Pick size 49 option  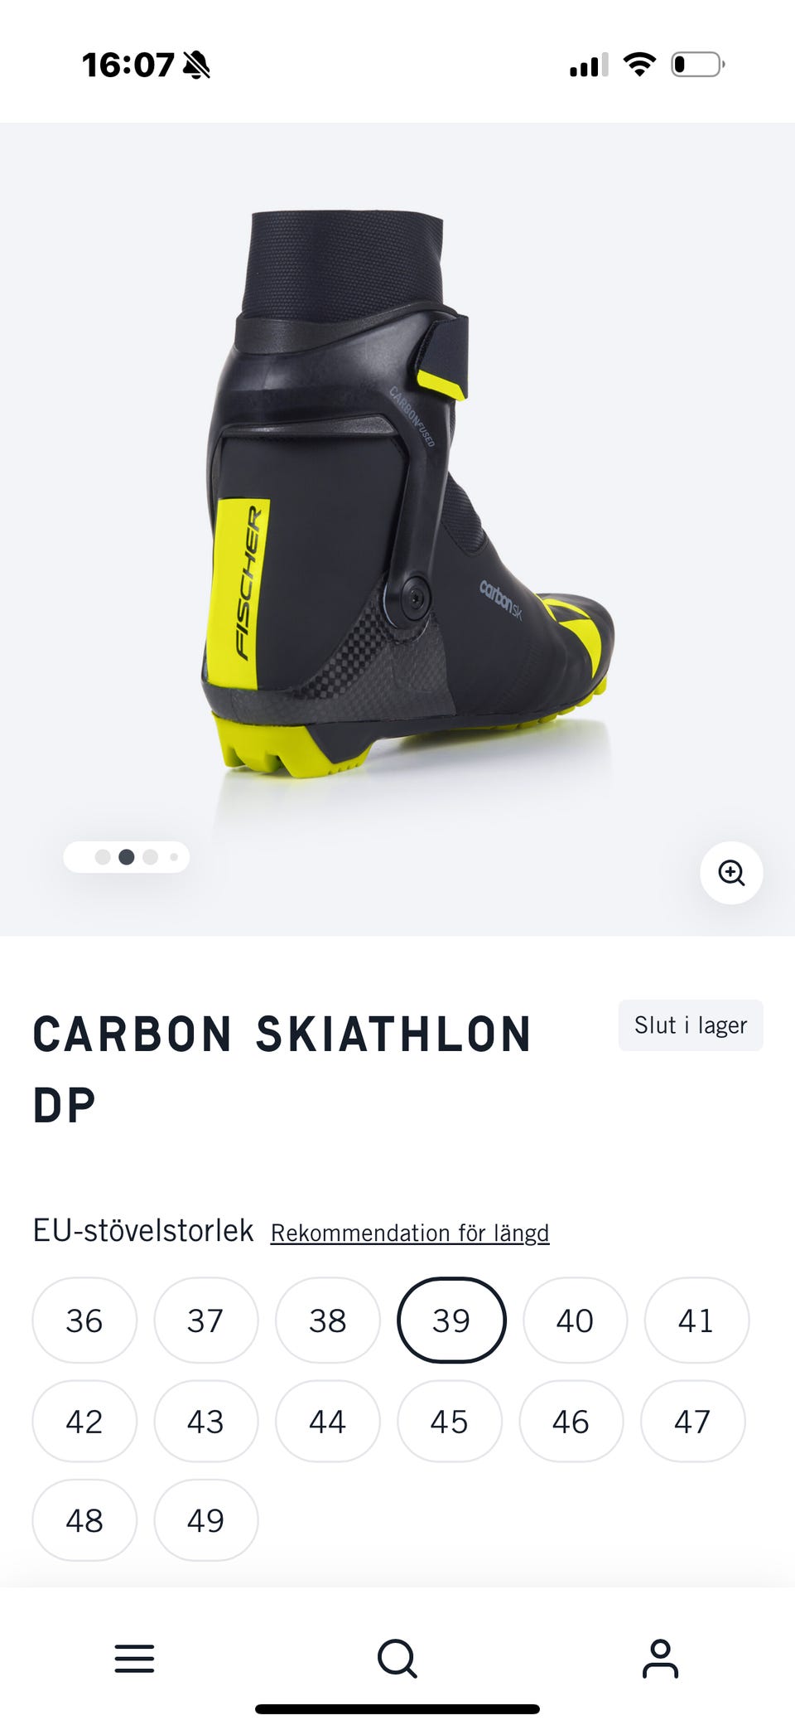coord(206,1520)
